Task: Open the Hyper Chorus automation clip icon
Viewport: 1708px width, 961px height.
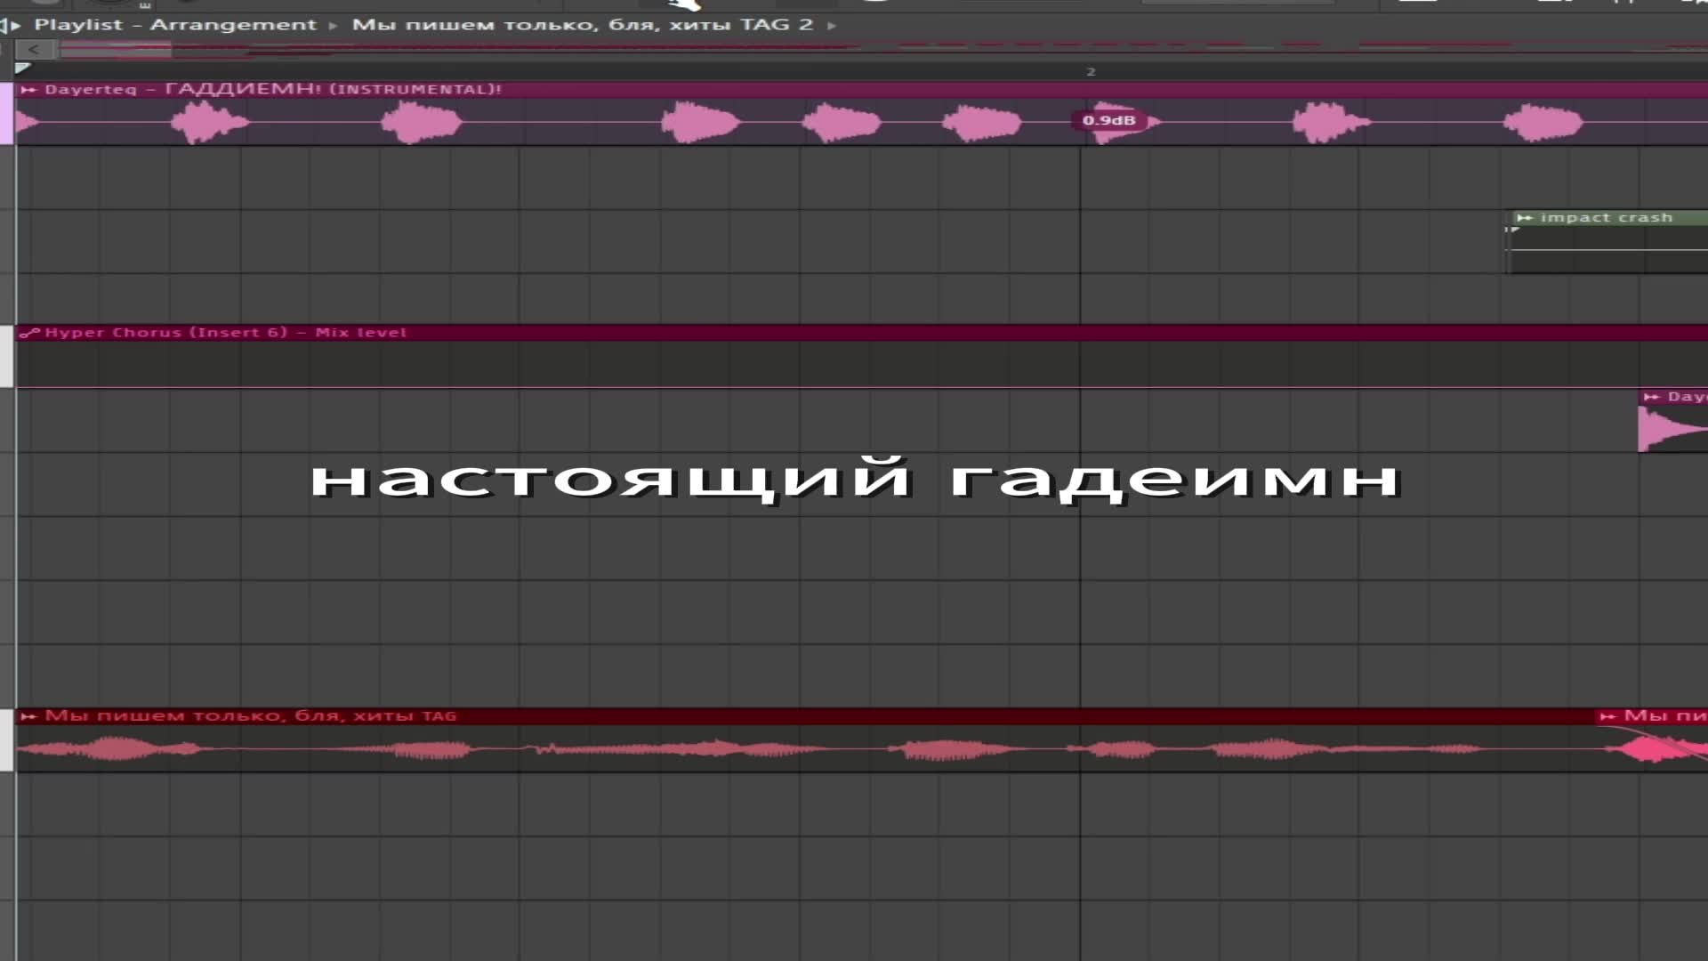Action: coord(29,333)
